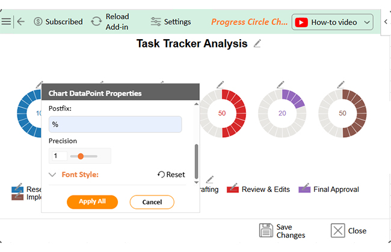Click the back arrow icon

[21, 22]
